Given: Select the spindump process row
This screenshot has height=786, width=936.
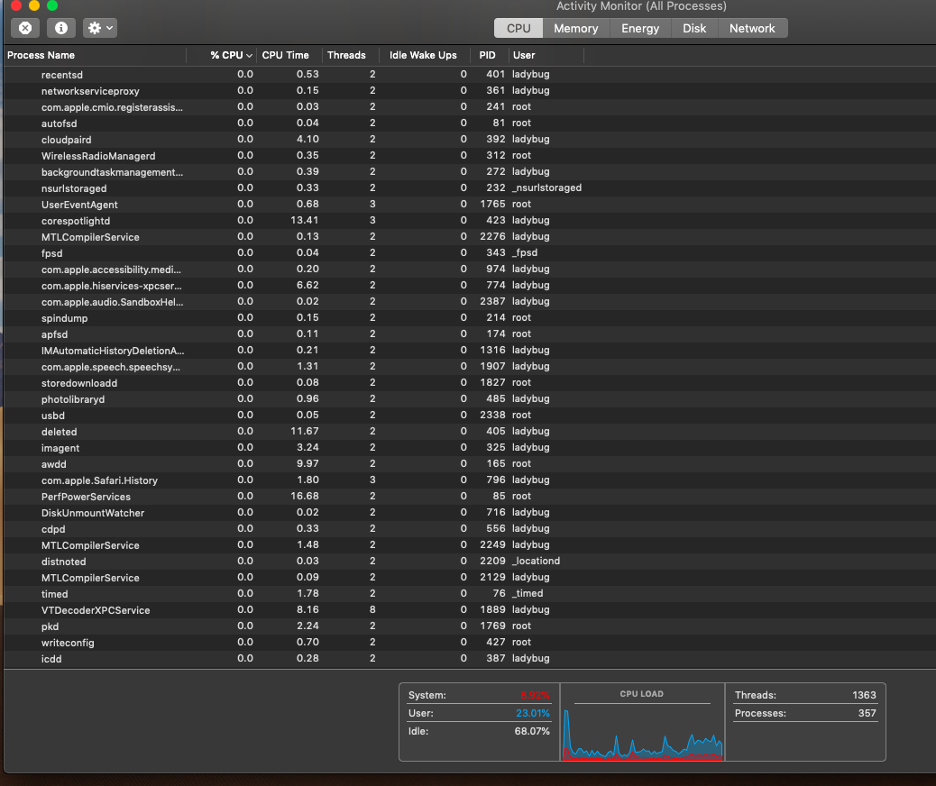Looking at the screenshot, I should (x=470, y=318).
